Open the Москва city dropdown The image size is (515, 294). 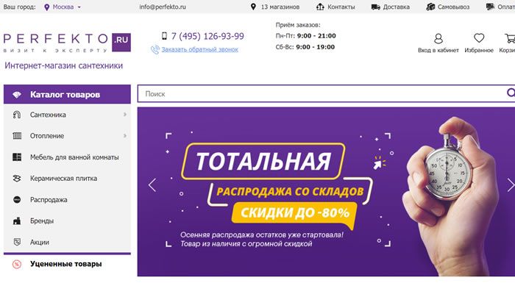(x=63, y=7)
